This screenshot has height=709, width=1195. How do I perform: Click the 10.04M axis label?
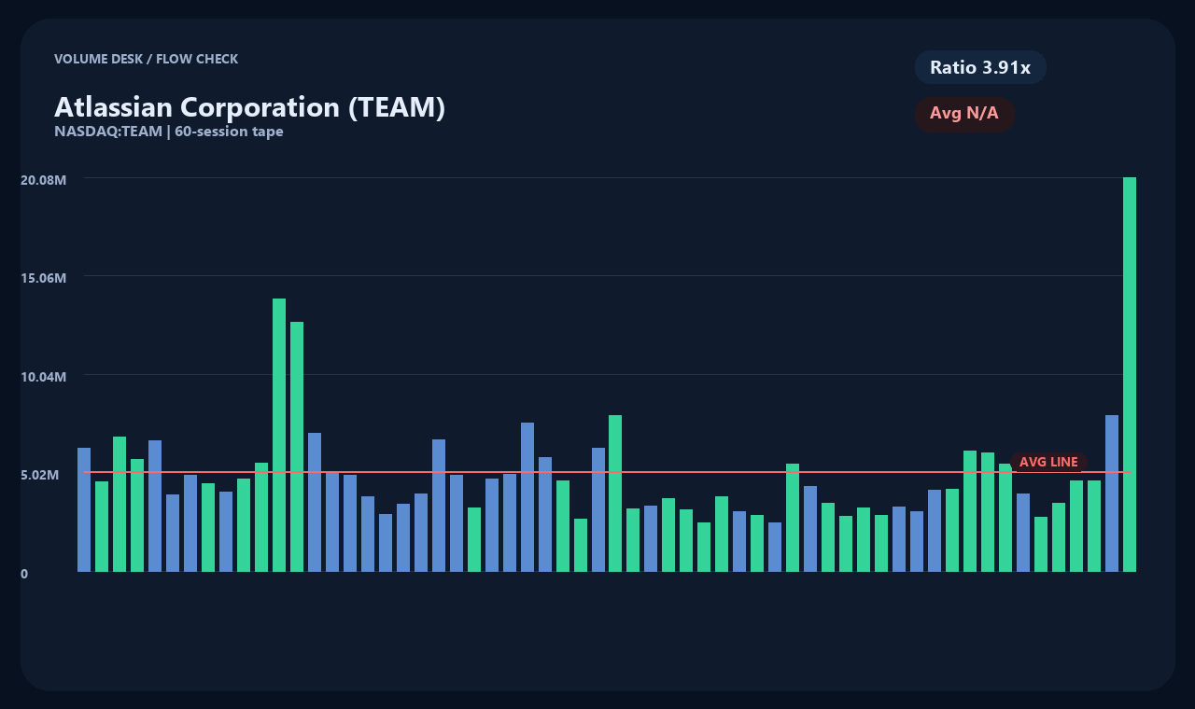pos(44,376)
